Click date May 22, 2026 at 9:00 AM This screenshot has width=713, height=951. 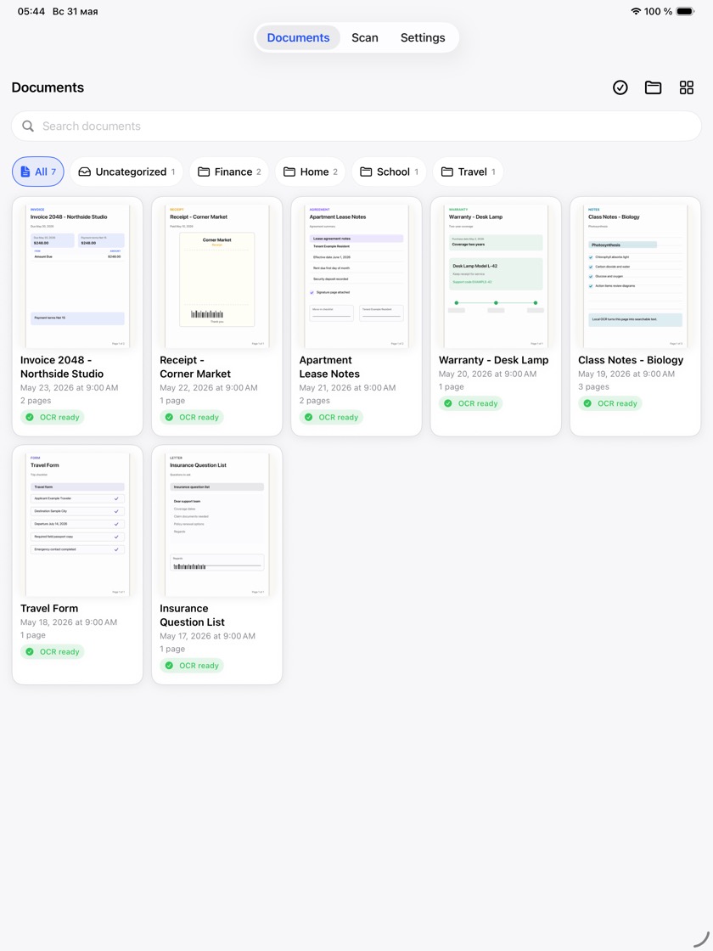[x=209, y=387]
